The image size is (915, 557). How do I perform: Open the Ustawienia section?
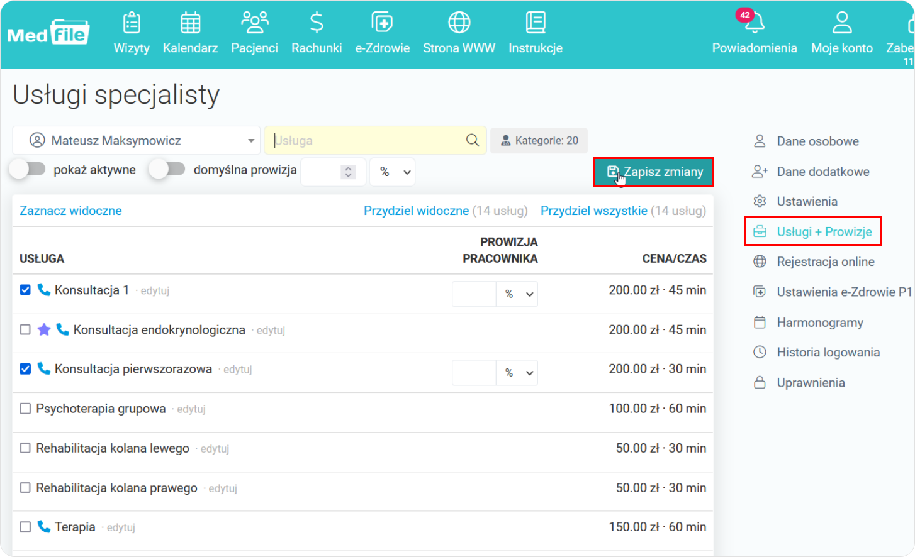pos(807,201)
